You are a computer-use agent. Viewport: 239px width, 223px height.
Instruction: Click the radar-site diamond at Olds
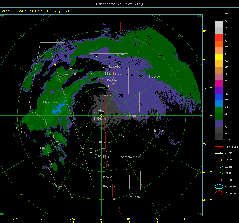pyautogui.click(x=101, y=115)
